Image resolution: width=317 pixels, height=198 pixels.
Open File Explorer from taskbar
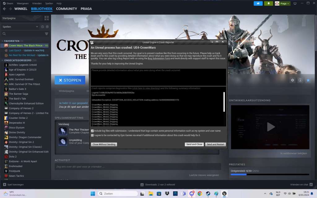(x=151, y=194)
